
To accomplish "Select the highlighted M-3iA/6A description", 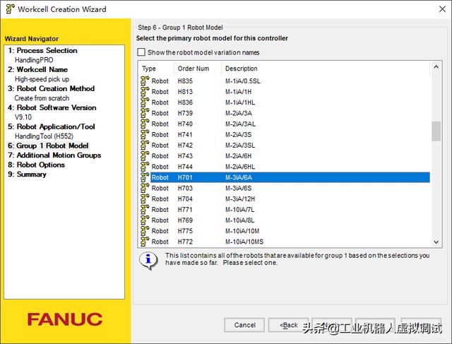I will point(239,177).
